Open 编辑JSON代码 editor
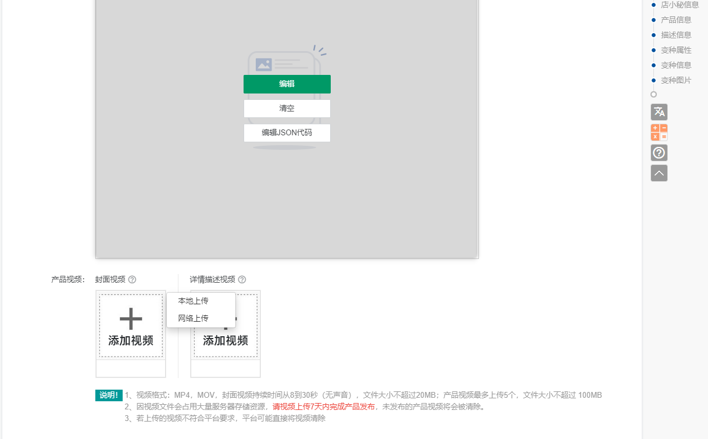The image size is (708, 439). 287,132
